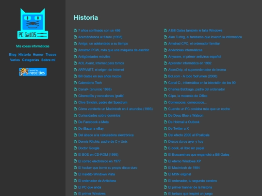This screenshot has height=196, width=262.
Task: Open the Humor menu link
Action: [x=38, y=55]
